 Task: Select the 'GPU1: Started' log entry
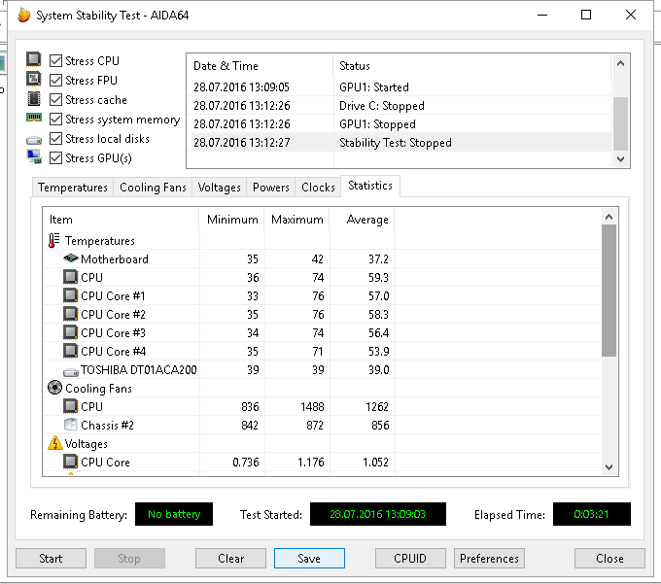pos(400,86)
